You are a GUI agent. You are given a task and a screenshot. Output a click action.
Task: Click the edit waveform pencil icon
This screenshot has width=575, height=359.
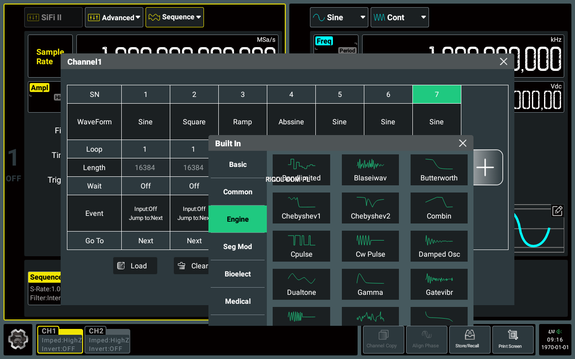(557, 211)
